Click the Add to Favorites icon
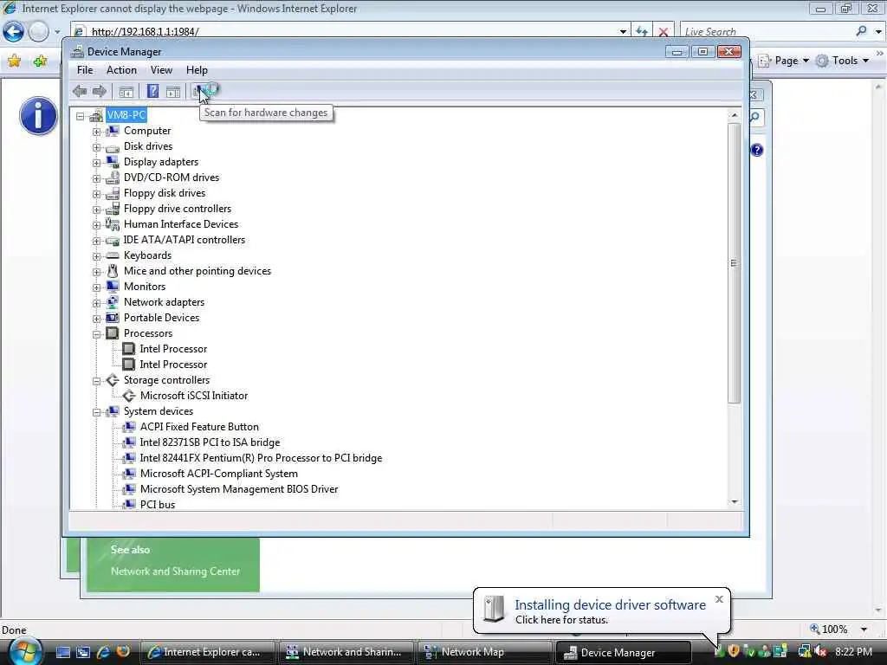 click(x=40, y=61)
